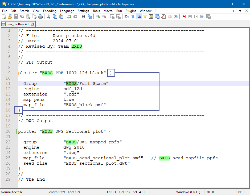This screenshot has width=250, height=195.
Task: Toggle INS insert mode in status bar
Action: [240, 192]
